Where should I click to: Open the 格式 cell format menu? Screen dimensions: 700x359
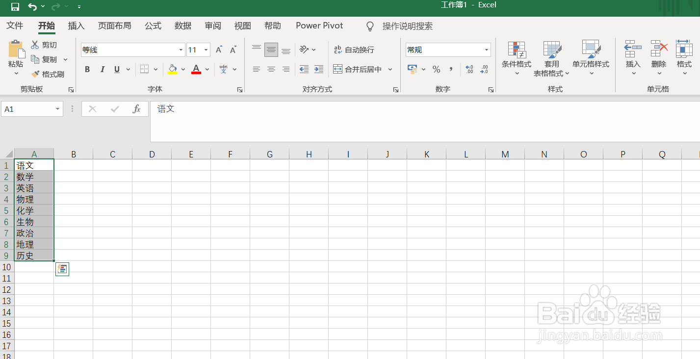(x=684, y=58)
